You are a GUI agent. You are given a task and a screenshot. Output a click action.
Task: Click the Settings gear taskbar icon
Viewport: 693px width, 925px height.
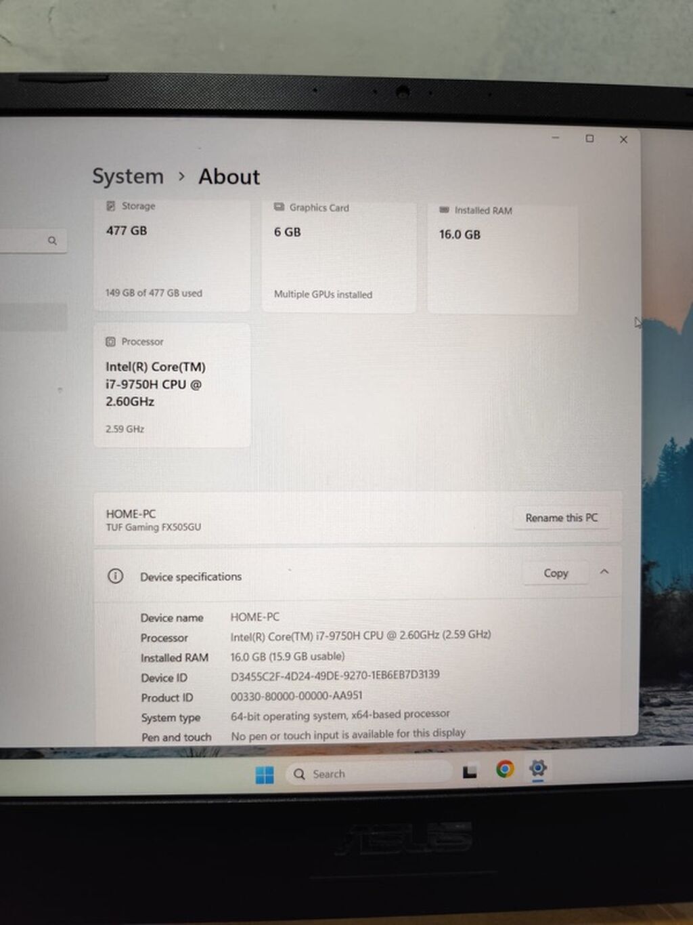(538, 768)
